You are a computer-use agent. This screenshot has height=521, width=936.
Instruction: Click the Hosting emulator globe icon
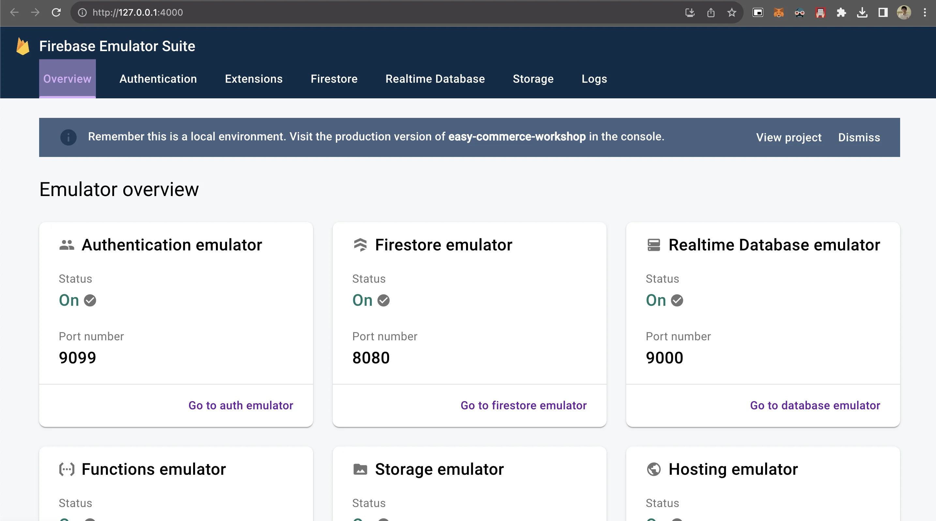(x=654, y=470)
